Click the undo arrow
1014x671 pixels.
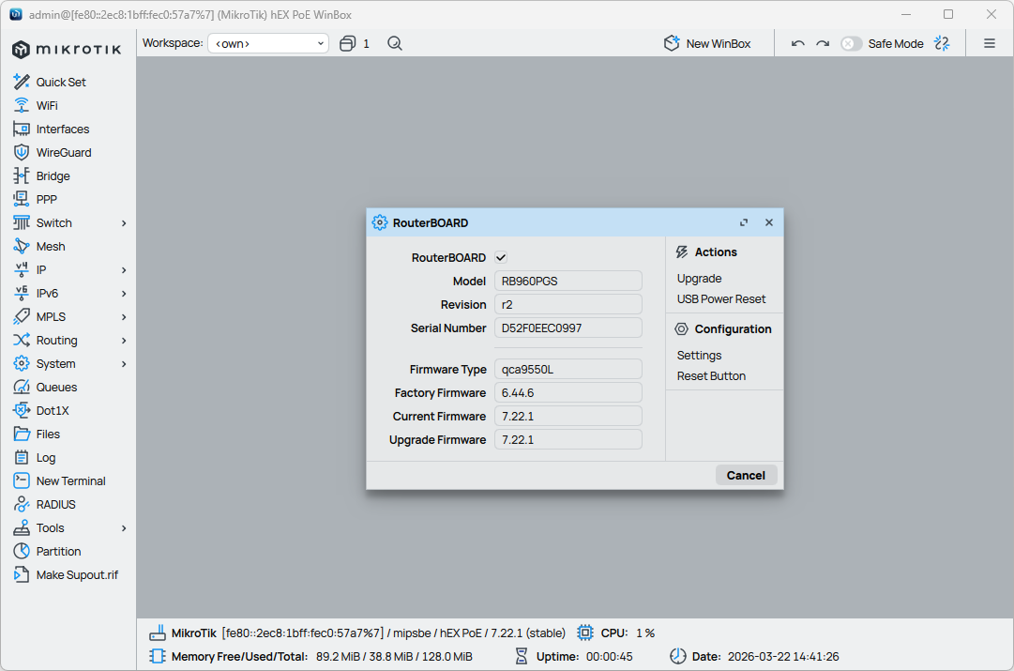tap(798, 43)
